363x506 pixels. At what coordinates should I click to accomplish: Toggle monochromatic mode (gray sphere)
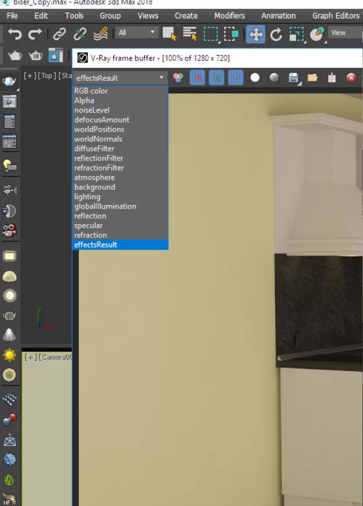pyautogui.click(x=274, y=78)
